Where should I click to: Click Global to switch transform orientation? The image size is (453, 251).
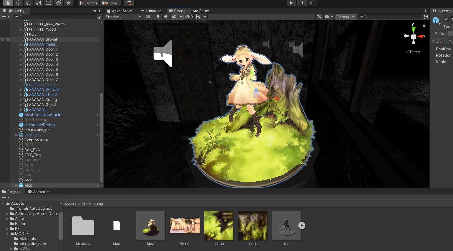110,3
